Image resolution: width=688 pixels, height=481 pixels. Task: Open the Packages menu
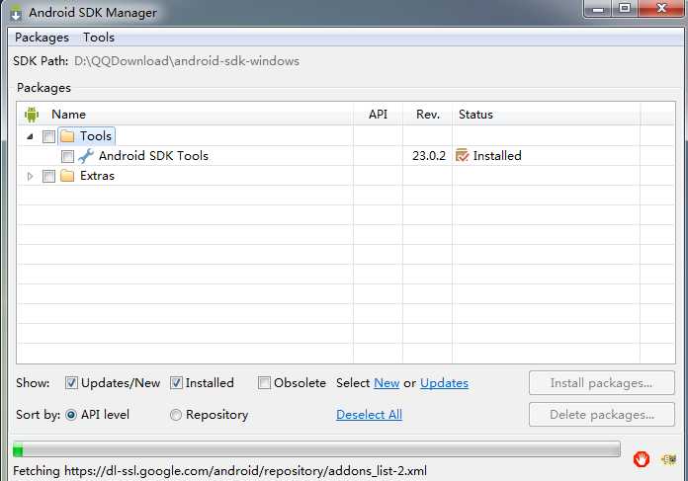pyautogui.click(x=42, y=38)
